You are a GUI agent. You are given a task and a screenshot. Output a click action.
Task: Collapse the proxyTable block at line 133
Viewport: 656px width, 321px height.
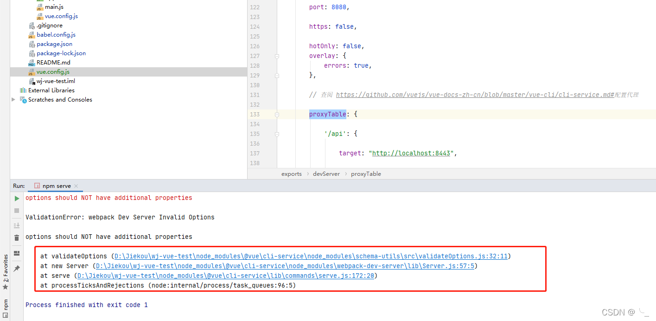[277, 114]
